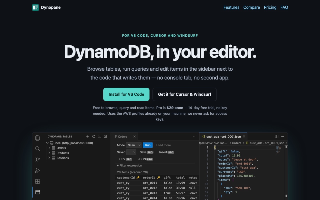
Task: Collapse the local connection chevron
Action: [47, 143]
